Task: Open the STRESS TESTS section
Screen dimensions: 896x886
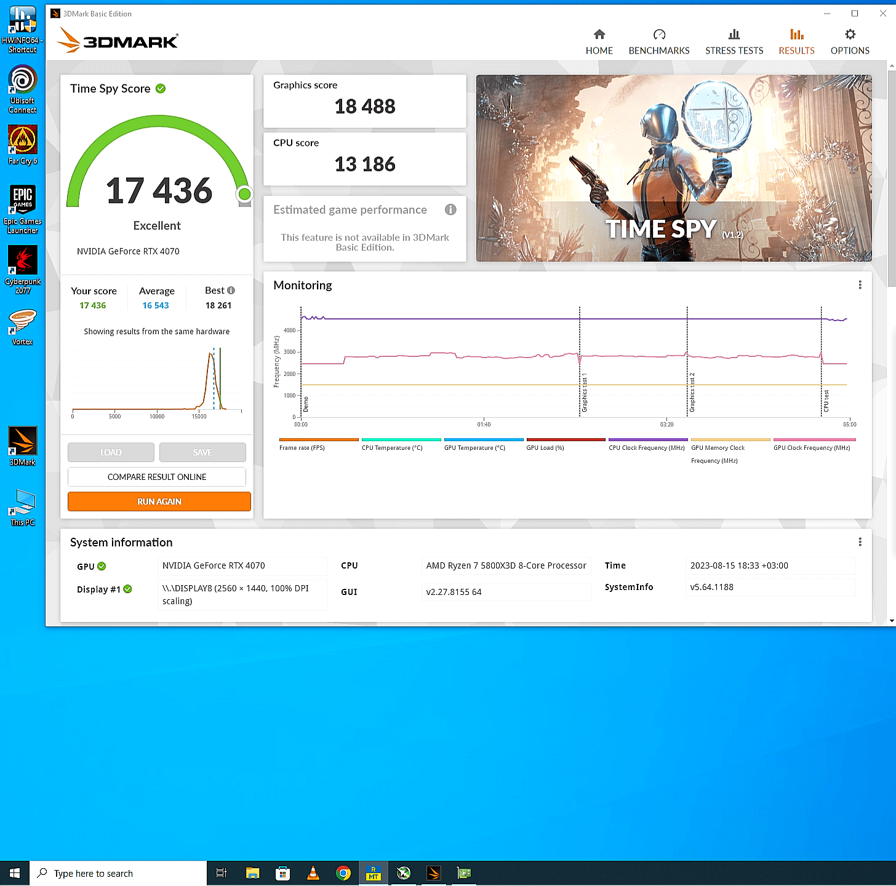Action: tap(734, 42)
